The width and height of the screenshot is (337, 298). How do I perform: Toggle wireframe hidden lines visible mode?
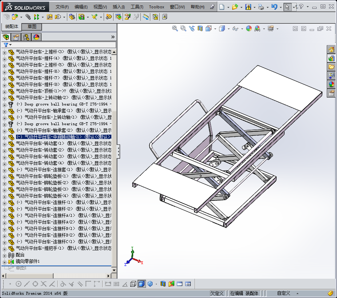pos(133,284)
